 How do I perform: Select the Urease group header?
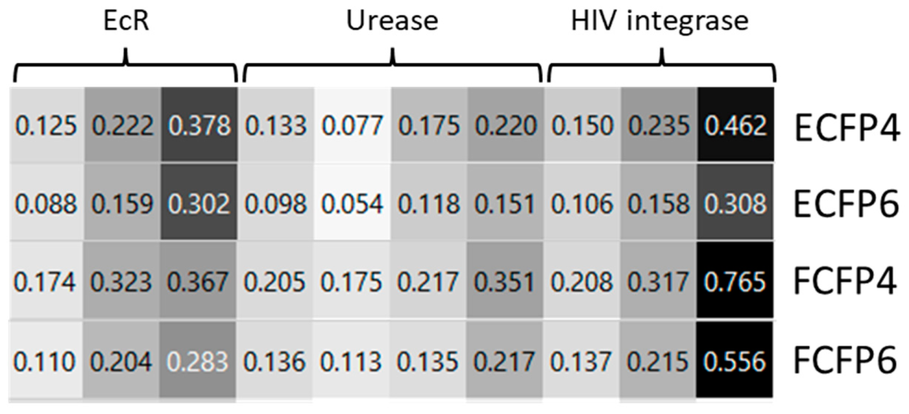pyautogui.click(x=392, y=21)
